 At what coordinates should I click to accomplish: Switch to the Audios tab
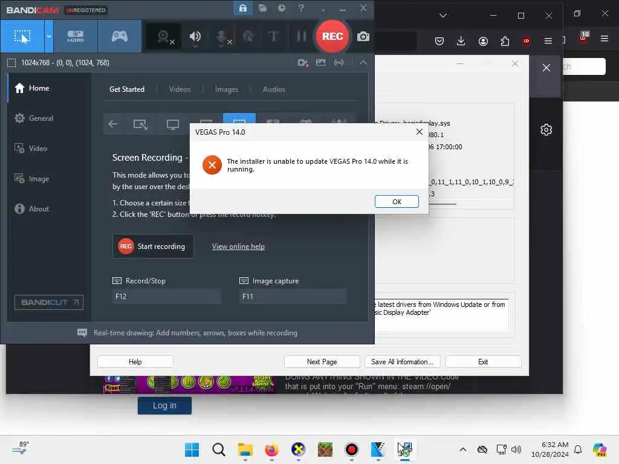274,89
